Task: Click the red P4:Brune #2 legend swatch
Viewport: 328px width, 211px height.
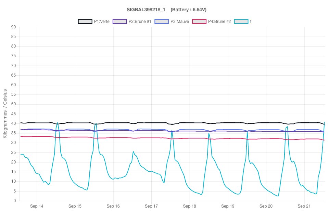Action: pos(199,21)
